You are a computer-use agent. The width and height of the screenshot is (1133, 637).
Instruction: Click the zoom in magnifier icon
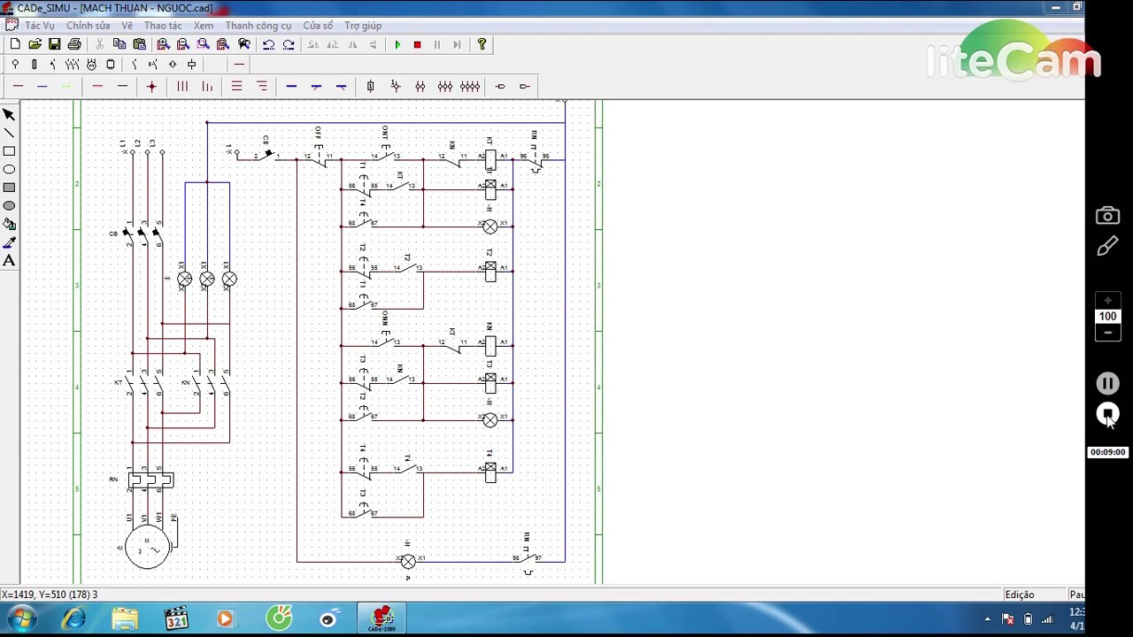point(163,44)
